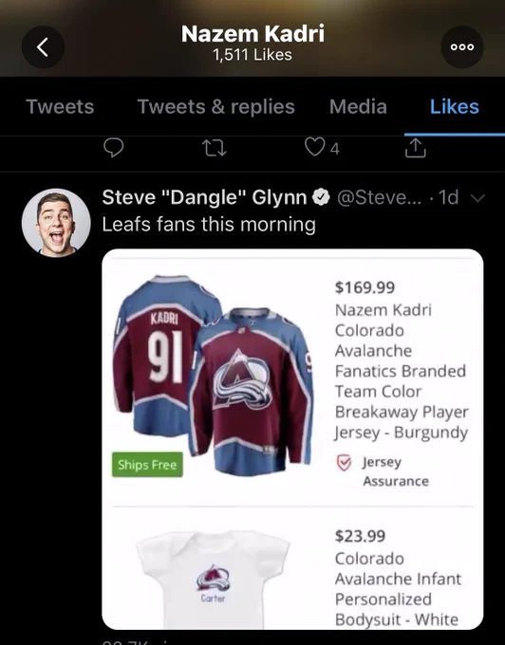
Task: Tap the Ships Free green badge
Action: (x=147, y=465)
